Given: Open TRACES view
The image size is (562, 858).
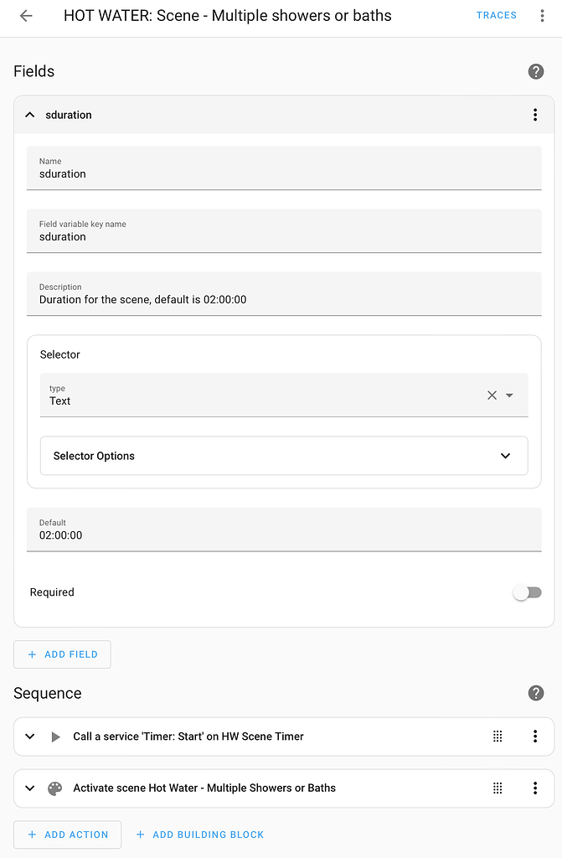Looking at the screenshot, I should [x=496, y=15].
